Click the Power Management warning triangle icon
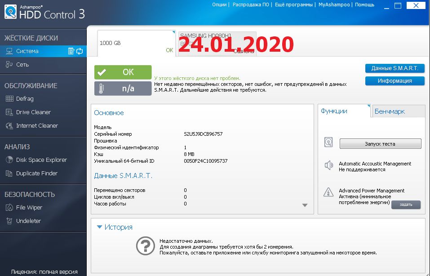 (328, 192)
